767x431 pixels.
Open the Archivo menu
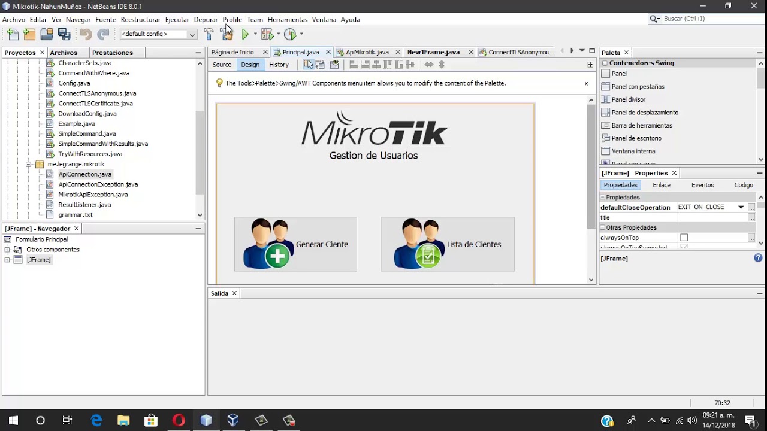tap(14, 19)
